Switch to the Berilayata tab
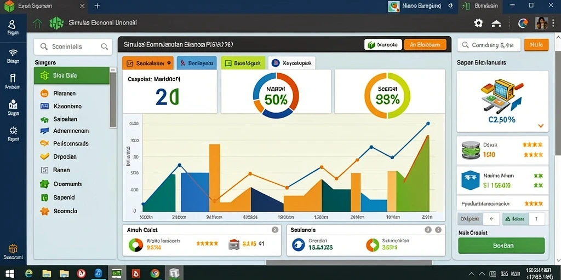The width and height of the screenshot is (561, 280). 197,63
